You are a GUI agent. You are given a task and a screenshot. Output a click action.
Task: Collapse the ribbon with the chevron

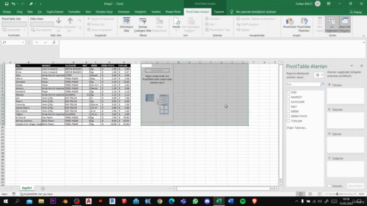coord(364,35)
